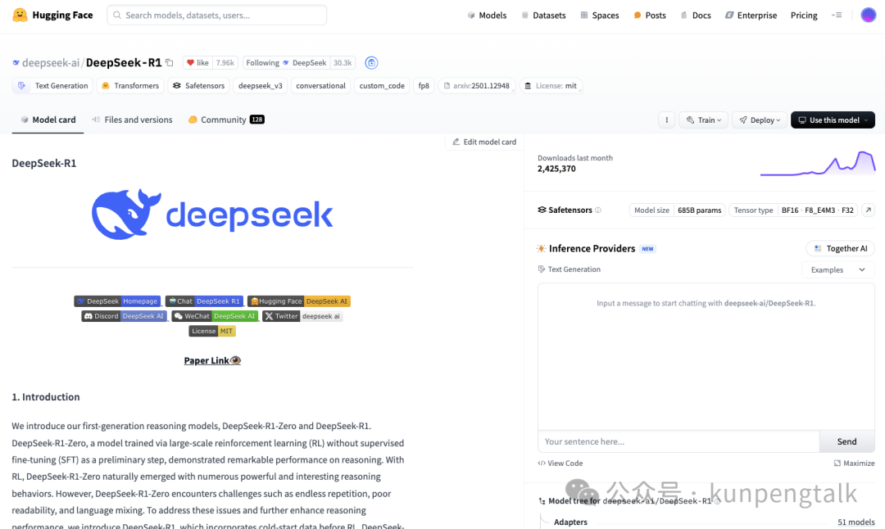This screenshot has height=529, width=885.
Task: Click the DeepSeek whale logo image
Action: pyautogui.click(x=212, y=215)
